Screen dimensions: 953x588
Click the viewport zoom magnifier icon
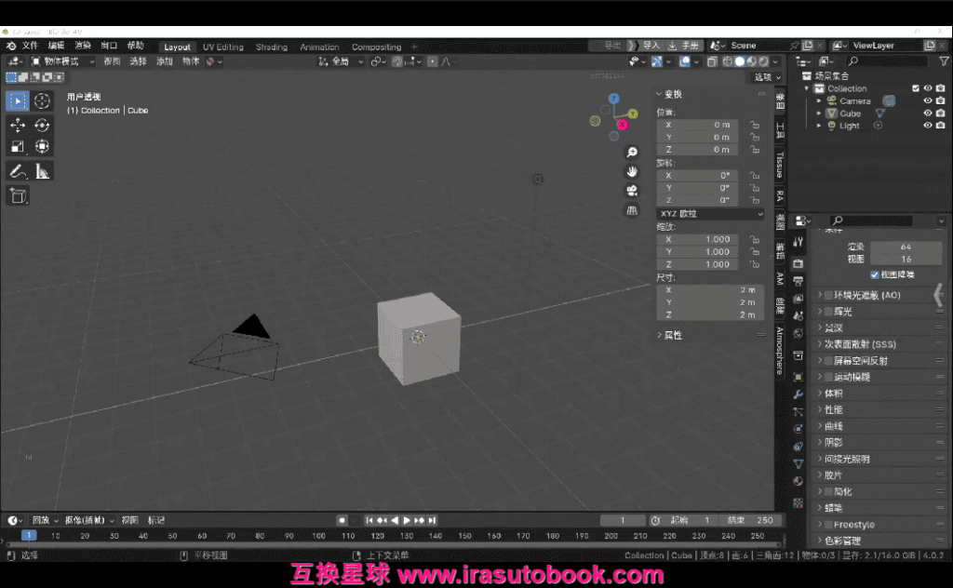(x=632, y=153)
